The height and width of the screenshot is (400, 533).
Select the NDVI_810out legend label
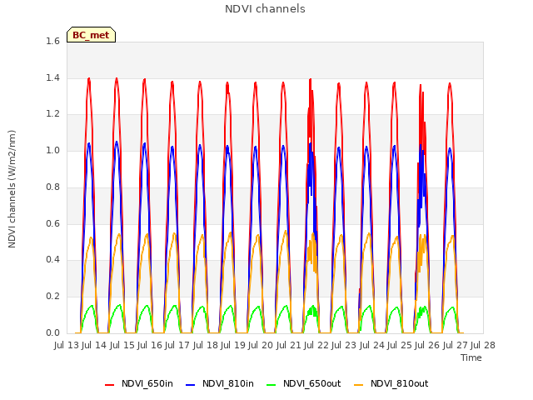400,383
